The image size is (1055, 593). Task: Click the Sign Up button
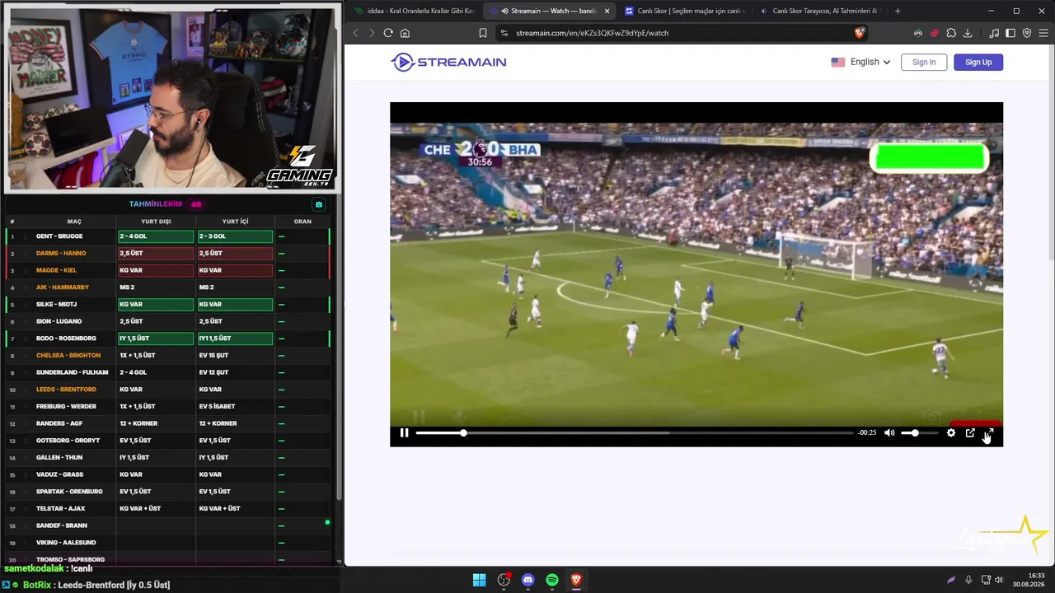[x=978, y=62]
